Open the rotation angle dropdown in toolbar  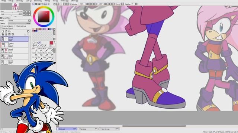[105, 4]
